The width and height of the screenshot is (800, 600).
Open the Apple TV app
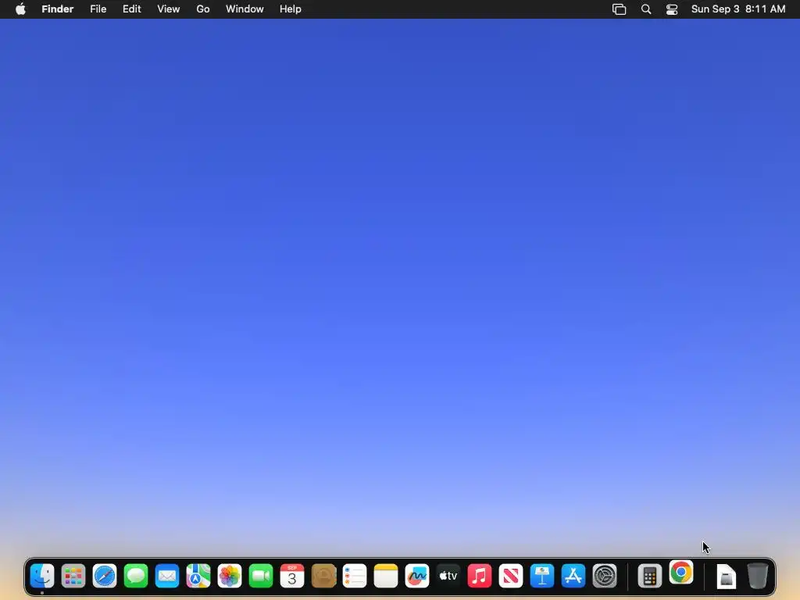click(x=448, y=577)
